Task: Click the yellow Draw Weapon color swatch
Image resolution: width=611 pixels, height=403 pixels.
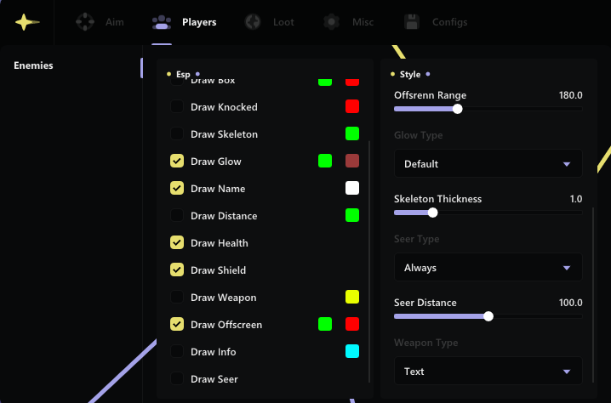Action: (352, 298)
